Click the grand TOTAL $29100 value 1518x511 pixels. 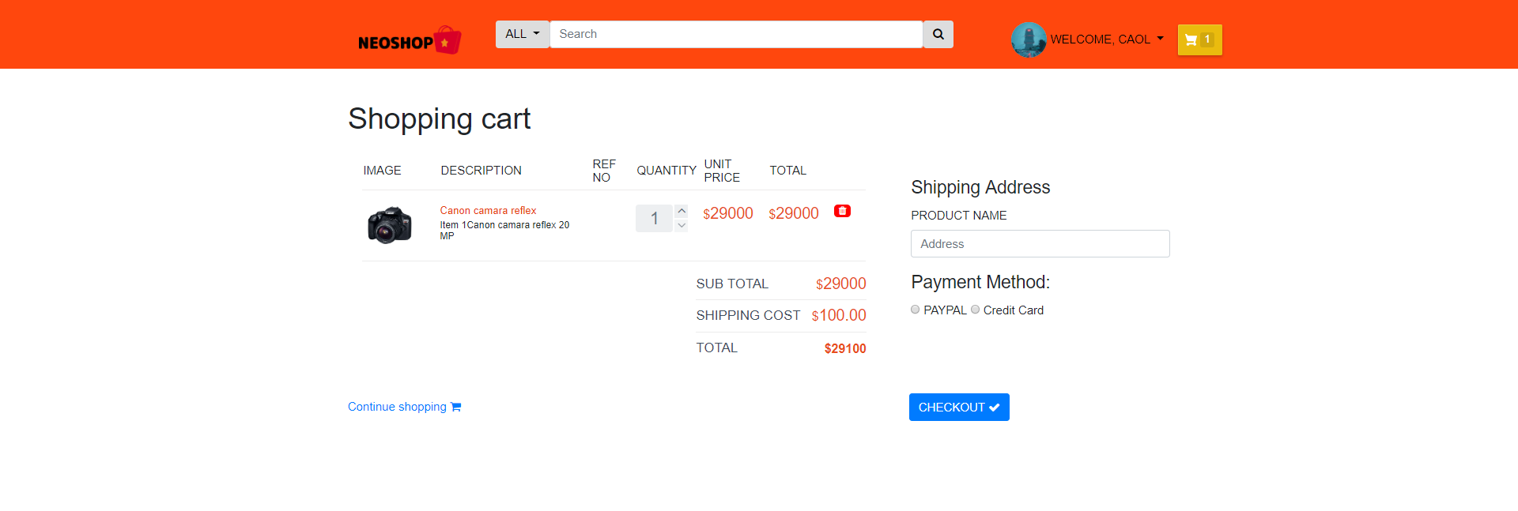click(x=845, y=348)
